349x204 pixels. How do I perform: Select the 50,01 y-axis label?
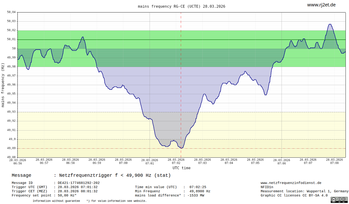(11, 39)
